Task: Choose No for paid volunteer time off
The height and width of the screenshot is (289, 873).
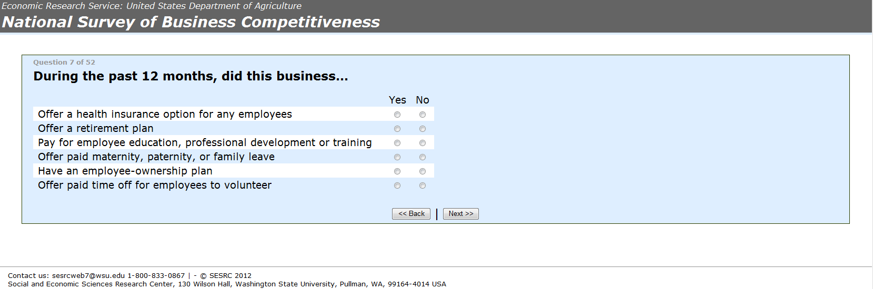Action: 423,185
